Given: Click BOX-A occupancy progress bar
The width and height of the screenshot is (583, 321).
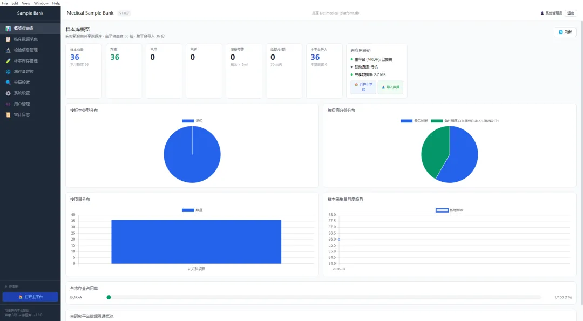Looking at the screenshot, I should pyautogui.click(x=323, y=297).
